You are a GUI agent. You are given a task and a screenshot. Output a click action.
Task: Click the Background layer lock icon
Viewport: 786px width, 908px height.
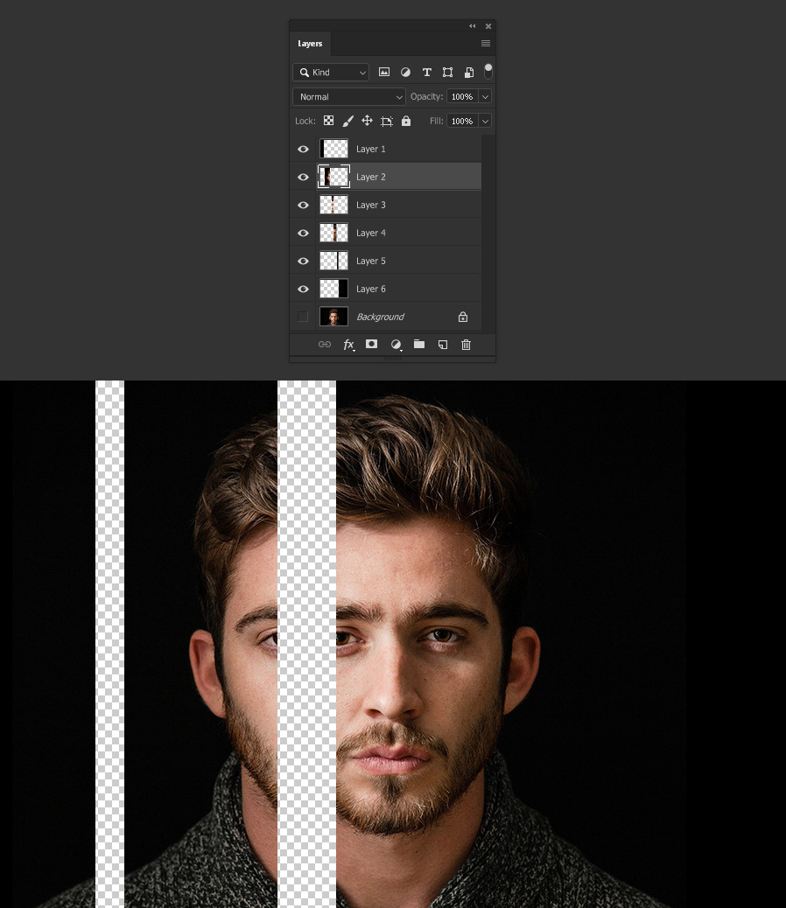(463, 317)
